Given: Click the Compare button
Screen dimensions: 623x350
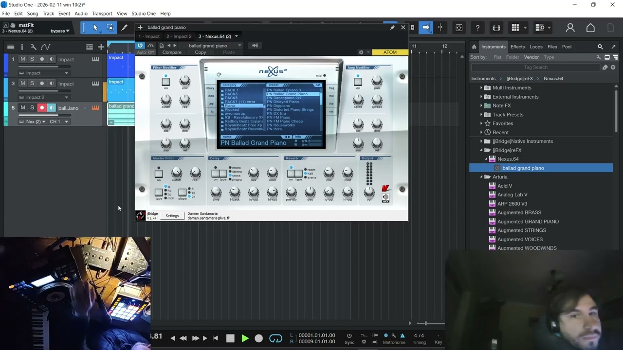Looking at the screenshot, I should click(x=172, y=52).
